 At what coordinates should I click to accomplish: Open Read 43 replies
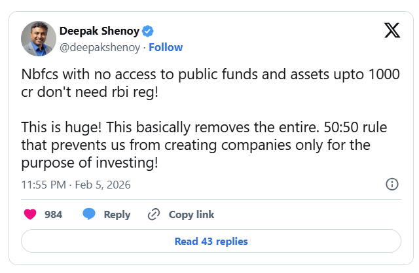pos(211,241)
